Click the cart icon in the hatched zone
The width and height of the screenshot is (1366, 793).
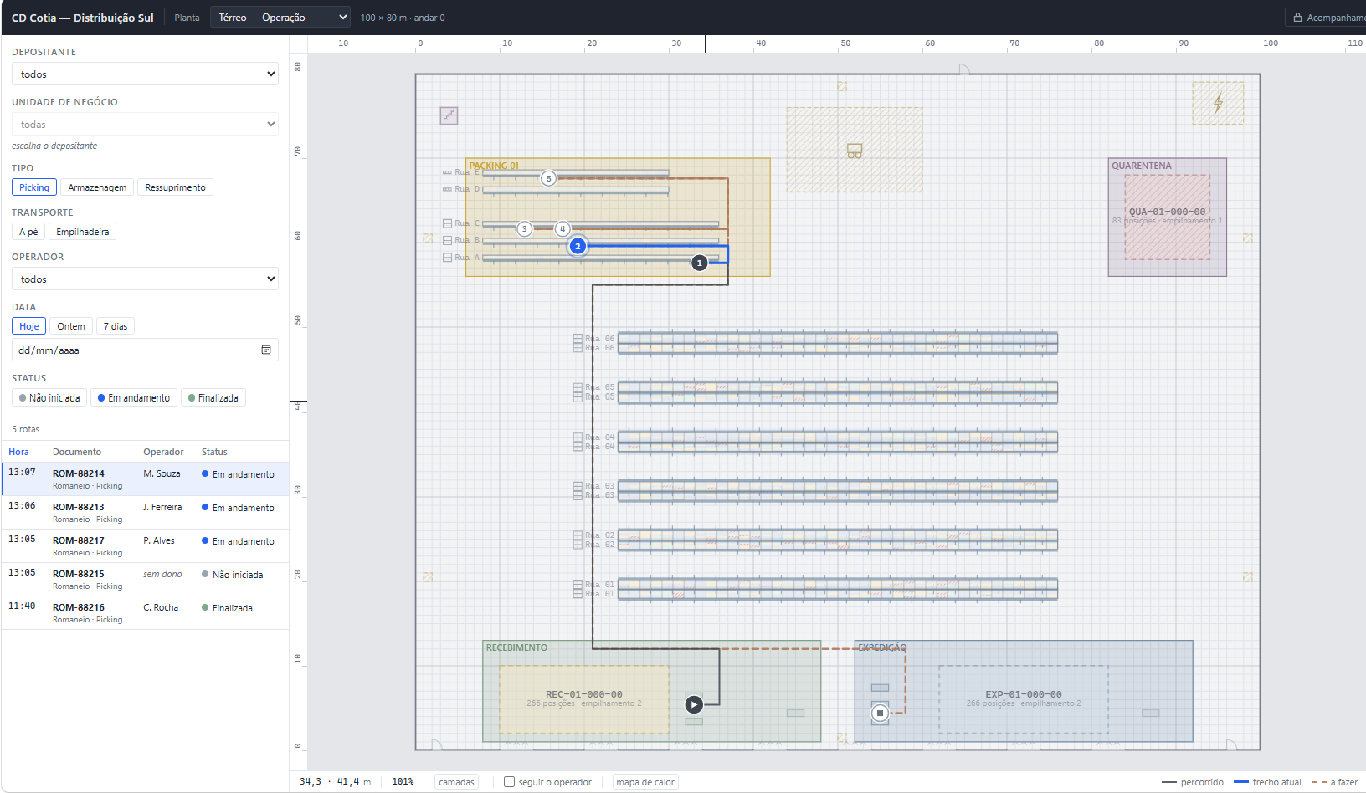pos(855,151)
